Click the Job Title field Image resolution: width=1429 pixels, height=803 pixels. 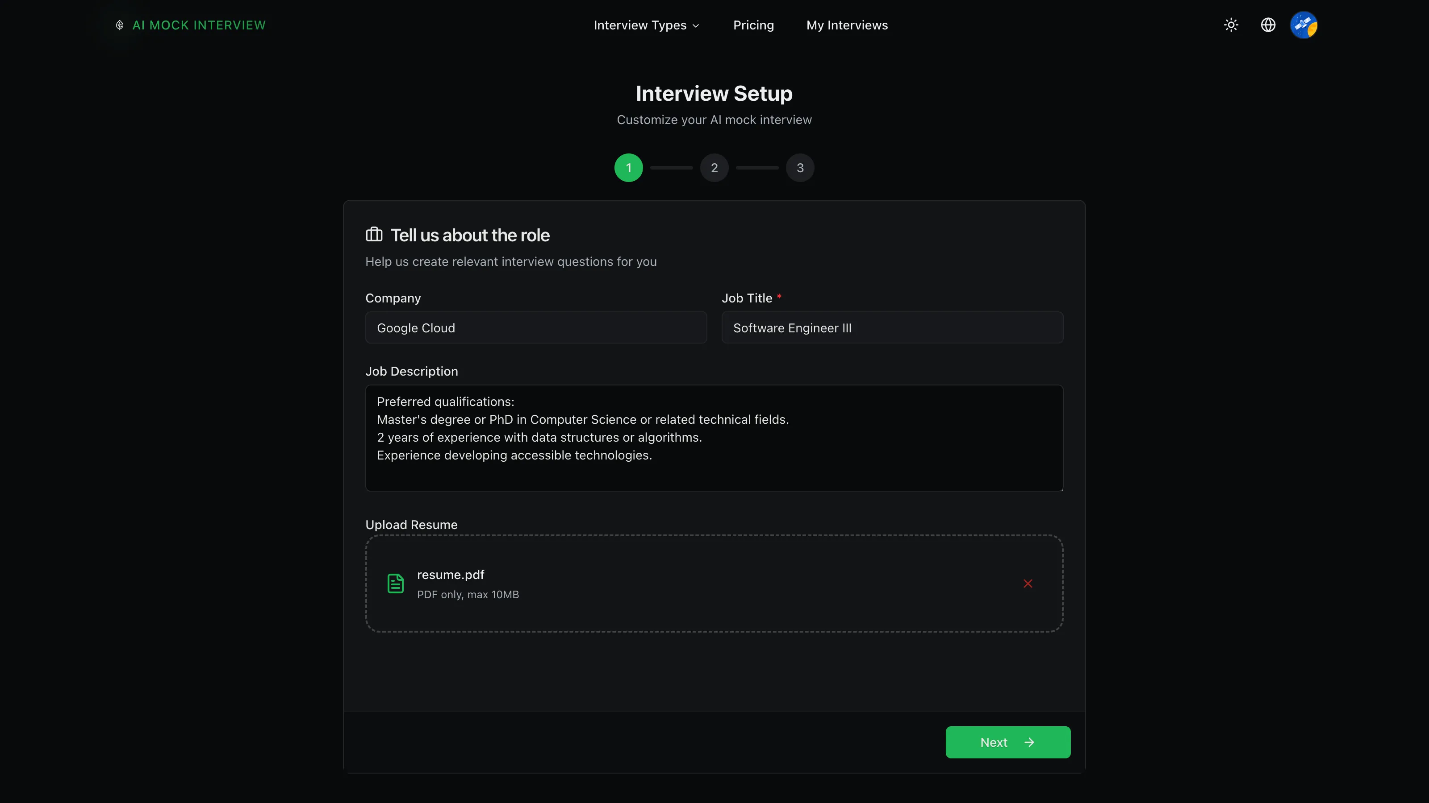click(x=892, y=327)
